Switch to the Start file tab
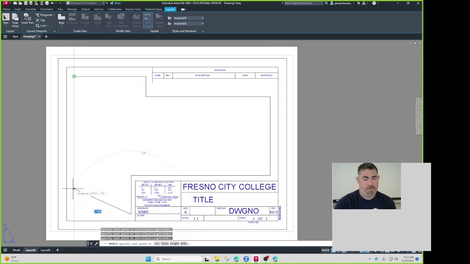 click(15, 37)
